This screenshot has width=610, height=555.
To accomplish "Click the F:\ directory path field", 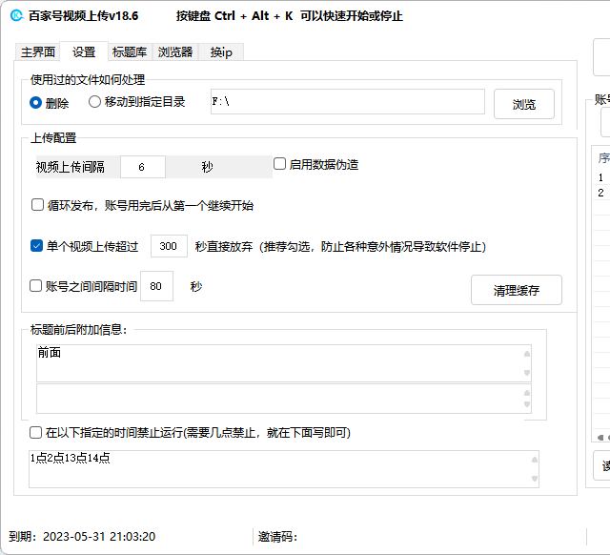I will (347, 102).
